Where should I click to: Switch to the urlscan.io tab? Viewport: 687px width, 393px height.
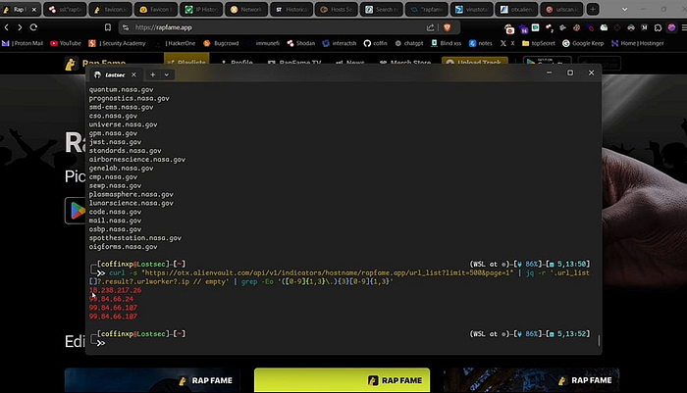(x=561, y=9)
